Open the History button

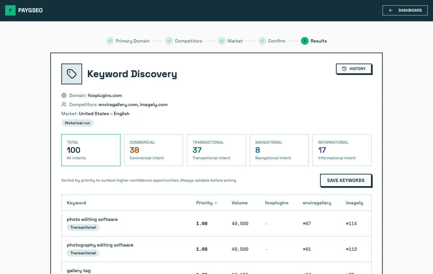[x=354, y=68]
